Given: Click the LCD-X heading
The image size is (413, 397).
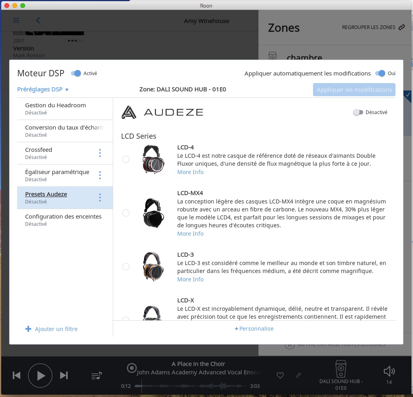Looking at the screenshot, I should click(x=186, y=300).
